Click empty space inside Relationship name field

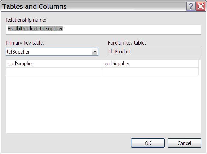132,29
